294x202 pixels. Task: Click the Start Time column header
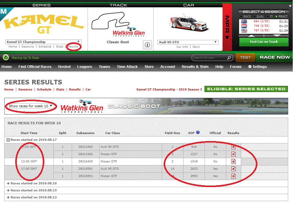click(29, 133)
